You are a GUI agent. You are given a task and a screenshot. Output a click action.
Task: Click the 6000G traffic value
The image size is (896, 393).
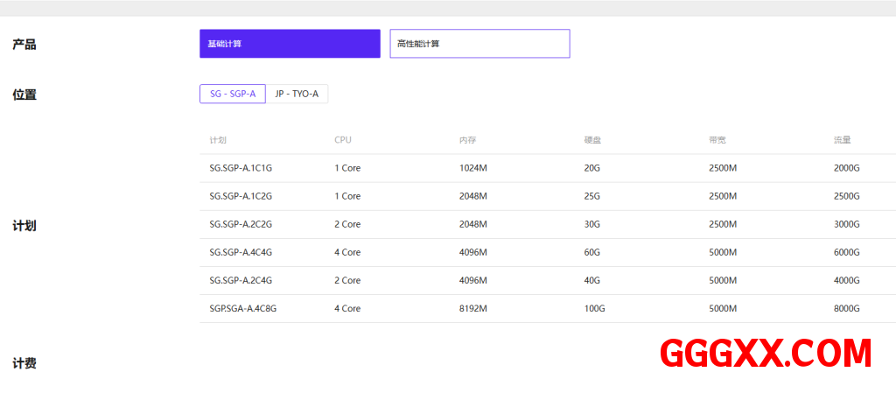tap(847, 252)
